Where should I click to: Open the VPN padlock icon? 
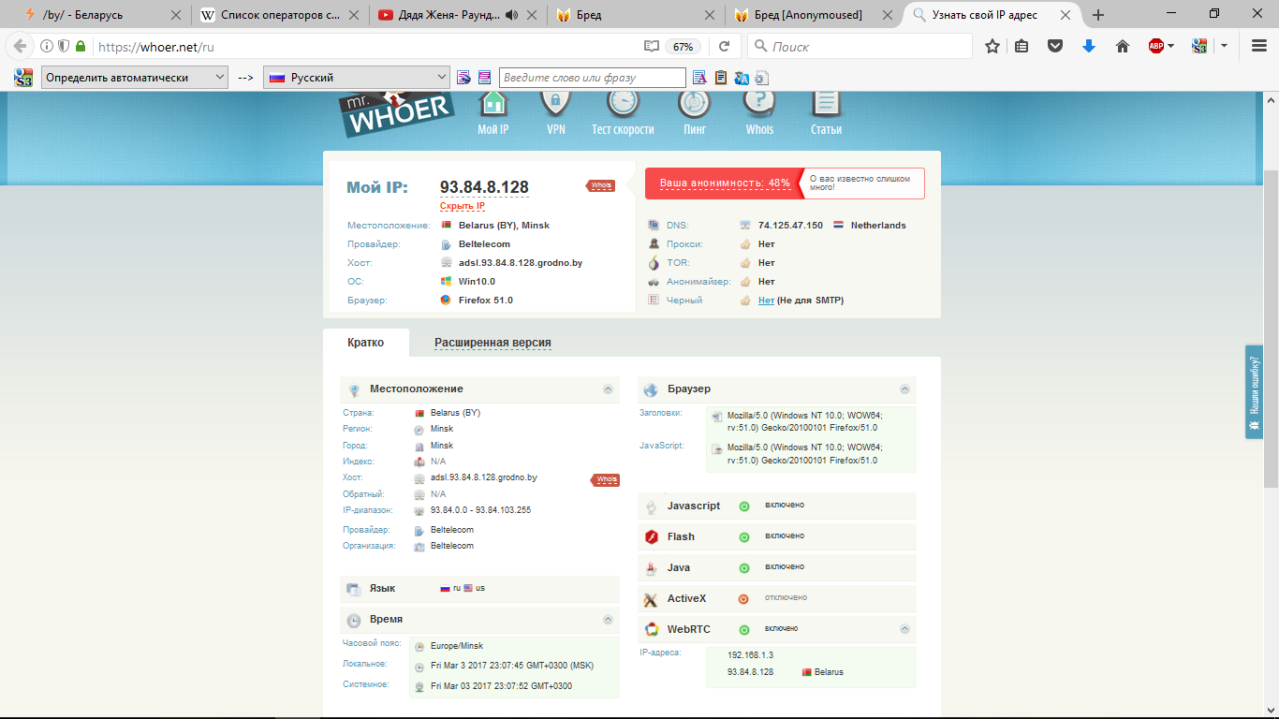555,105
